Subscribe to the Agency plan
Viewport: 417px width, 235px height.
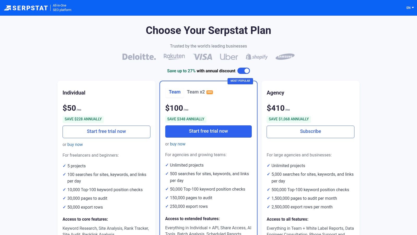pos(310,132)
